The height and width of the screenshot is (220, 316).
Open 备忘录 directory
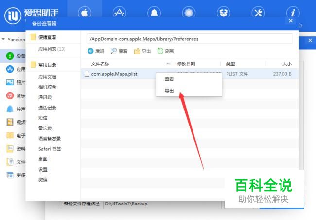click(45, 128)
